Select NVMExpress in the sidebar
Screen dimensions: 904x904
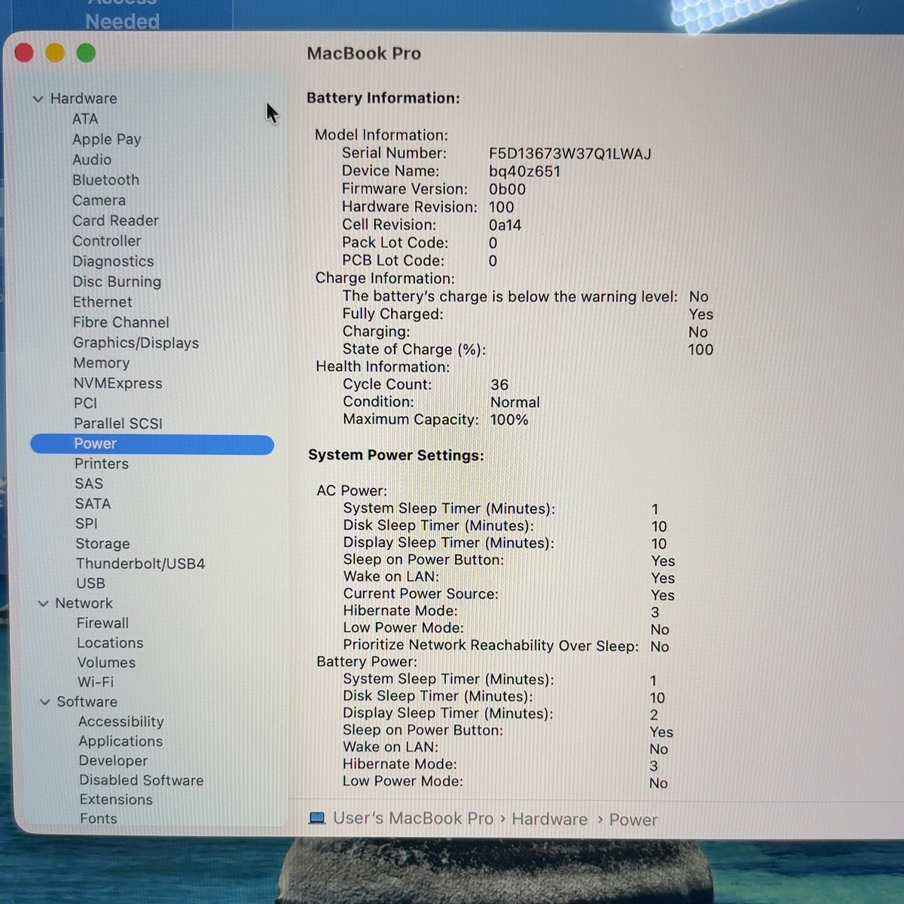[118, 383]
